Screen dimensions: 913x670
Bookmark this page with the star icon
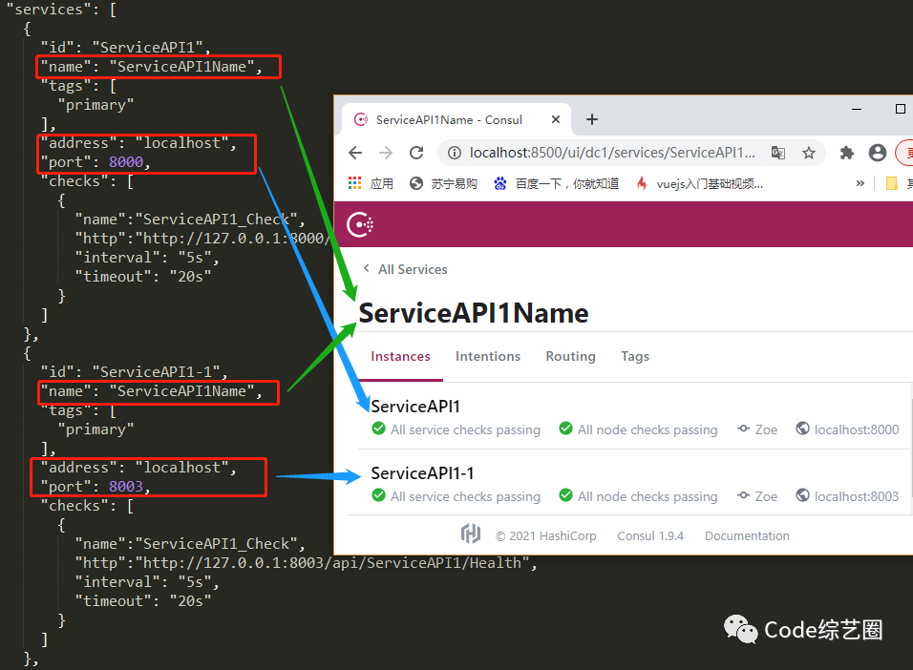click(x=809, y=153)
